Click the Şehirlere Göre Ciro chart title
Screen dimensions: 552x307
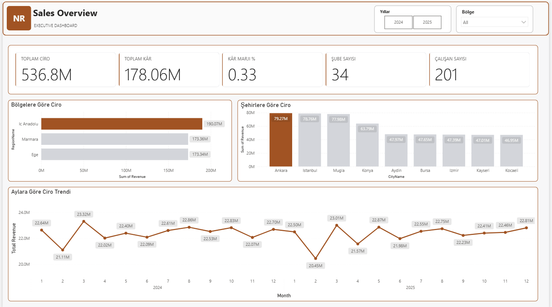coord(265,105)
